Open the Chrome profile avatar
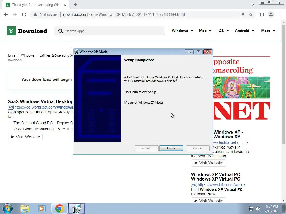 tap(271, 14)
